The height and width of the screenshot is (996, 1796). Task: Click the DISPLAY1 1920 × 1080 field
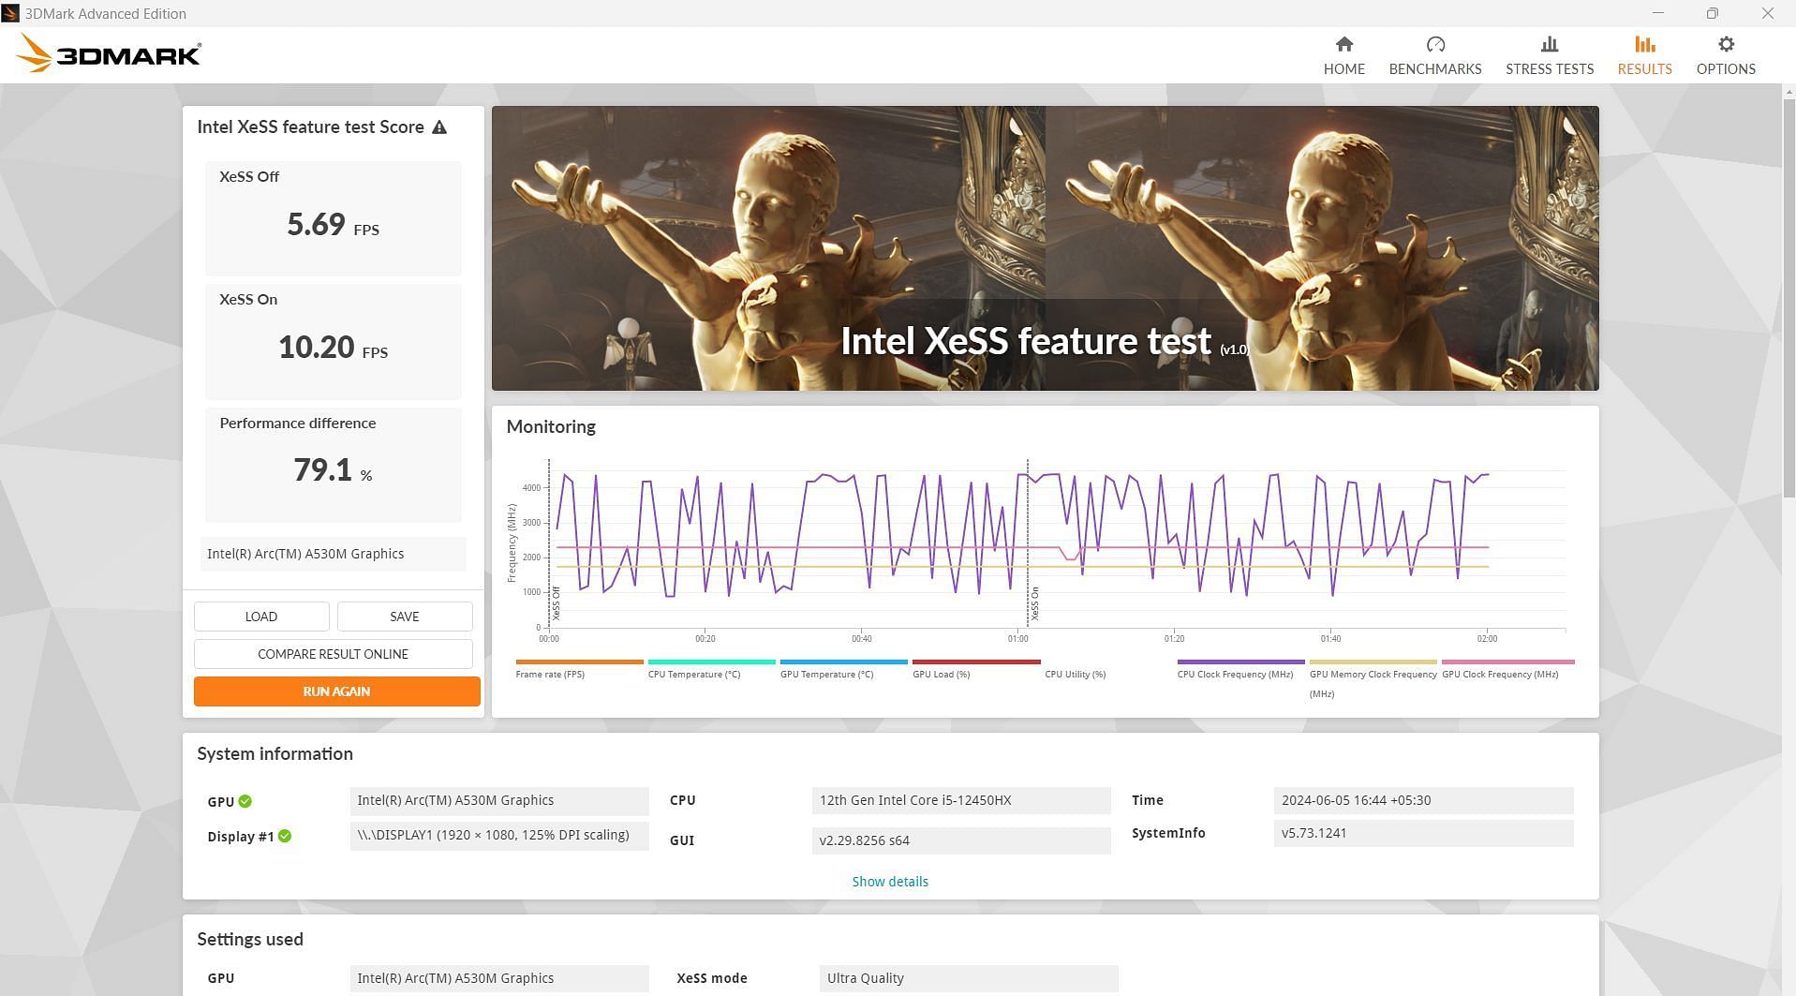pyautogui.click(x=498, y=836)
